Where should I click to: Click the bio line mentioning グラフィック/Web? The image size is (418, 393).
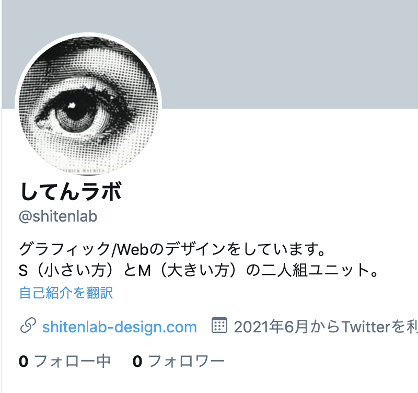click(x=172, y=249)
